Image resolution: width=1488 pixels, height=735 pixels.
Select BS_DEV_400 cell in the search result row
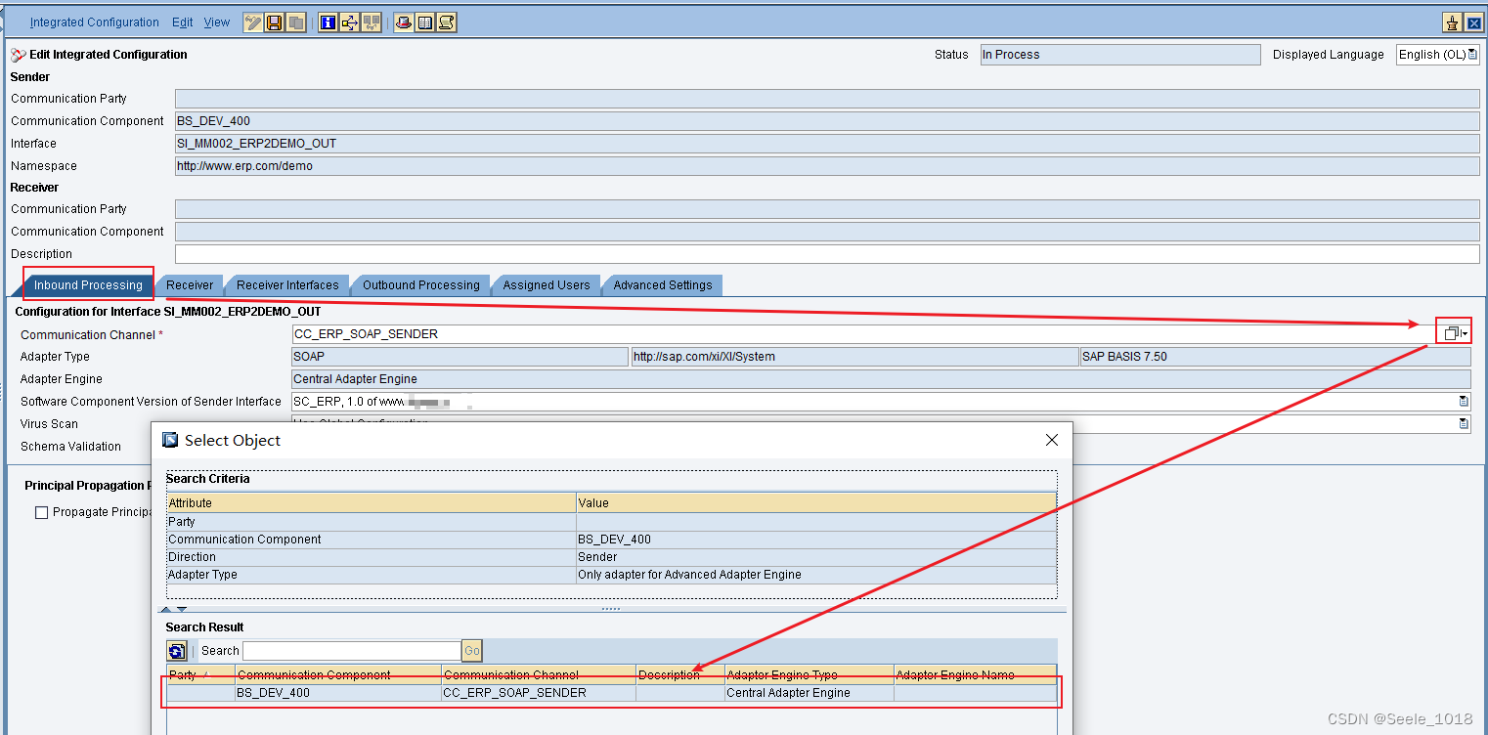[x=338, y=693]
